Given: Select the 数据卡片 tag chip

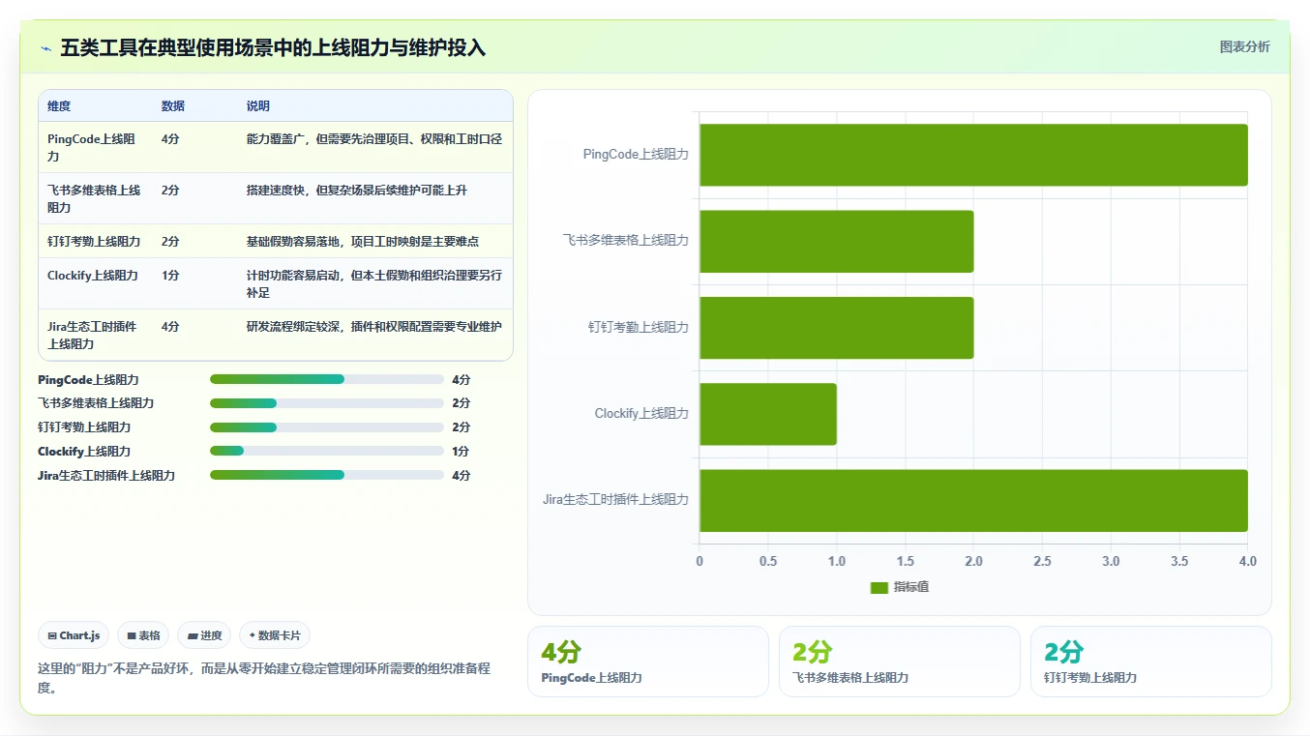Looking at the screenshot, I should (x=275, y=635).
